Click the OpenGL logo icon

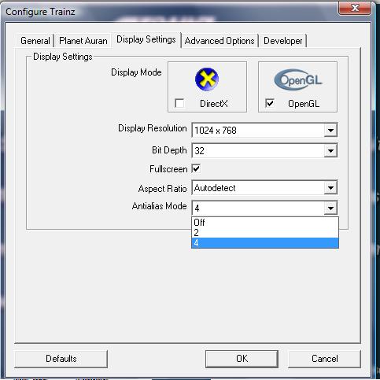298,79
